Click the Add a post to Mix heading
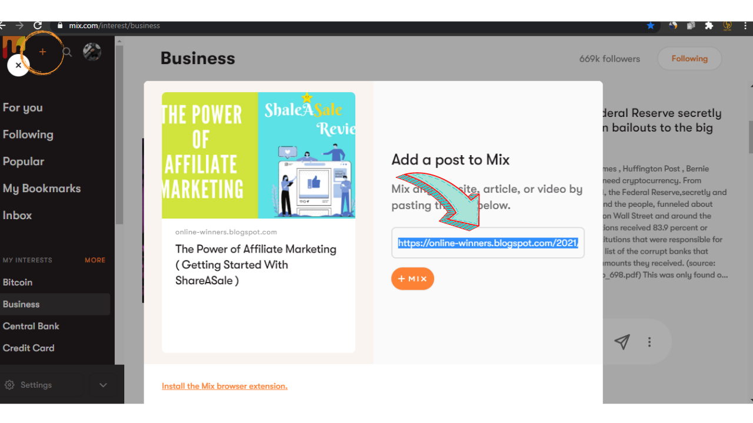Screen dimensions: 753x423 point(451,160)
